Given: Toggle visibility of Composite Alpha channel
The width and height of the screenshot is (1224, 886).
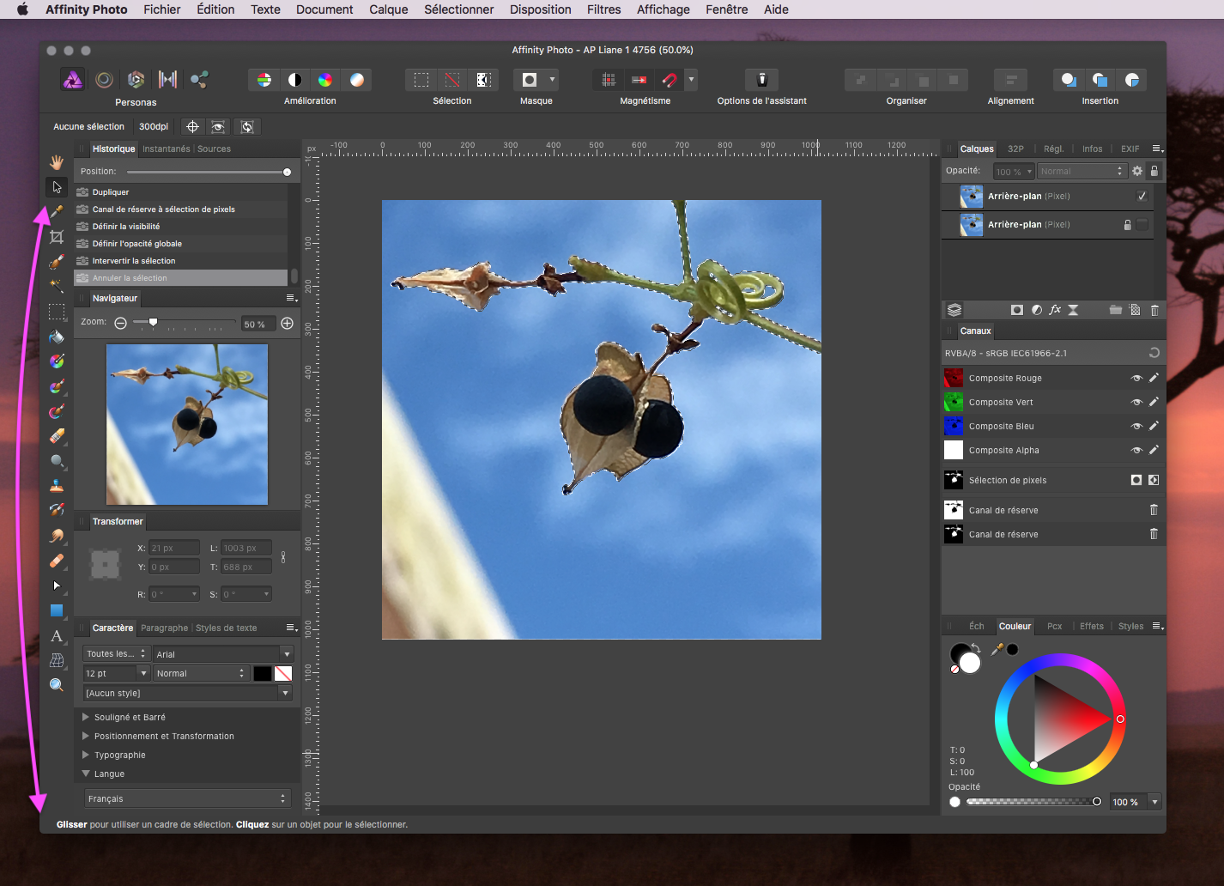Looking at the screenshot, I should tap(1136, 451).
